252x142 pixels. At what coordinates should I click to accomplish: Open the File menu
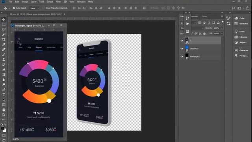click(11, 2)
